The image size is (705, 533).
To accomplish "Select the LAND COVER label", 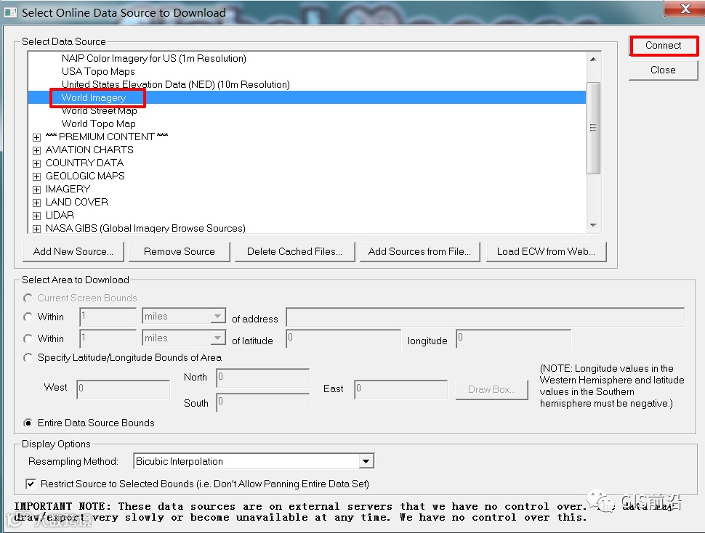I will (x=77, y=202).
